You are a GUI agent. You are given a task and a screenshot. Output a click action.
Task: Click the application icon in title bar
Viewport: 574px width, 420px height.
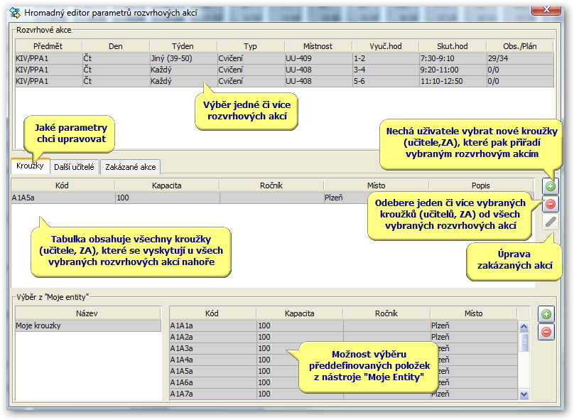[15, 13]
